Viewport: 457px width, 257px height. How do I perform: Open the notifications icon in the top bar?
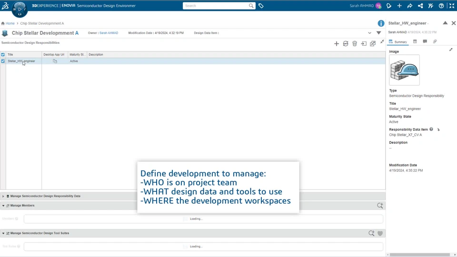389,6
